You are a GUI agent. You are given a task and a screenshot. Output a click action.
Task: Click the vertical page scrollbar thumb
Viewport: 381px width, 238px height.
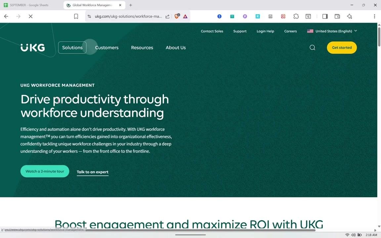[379, 36]
